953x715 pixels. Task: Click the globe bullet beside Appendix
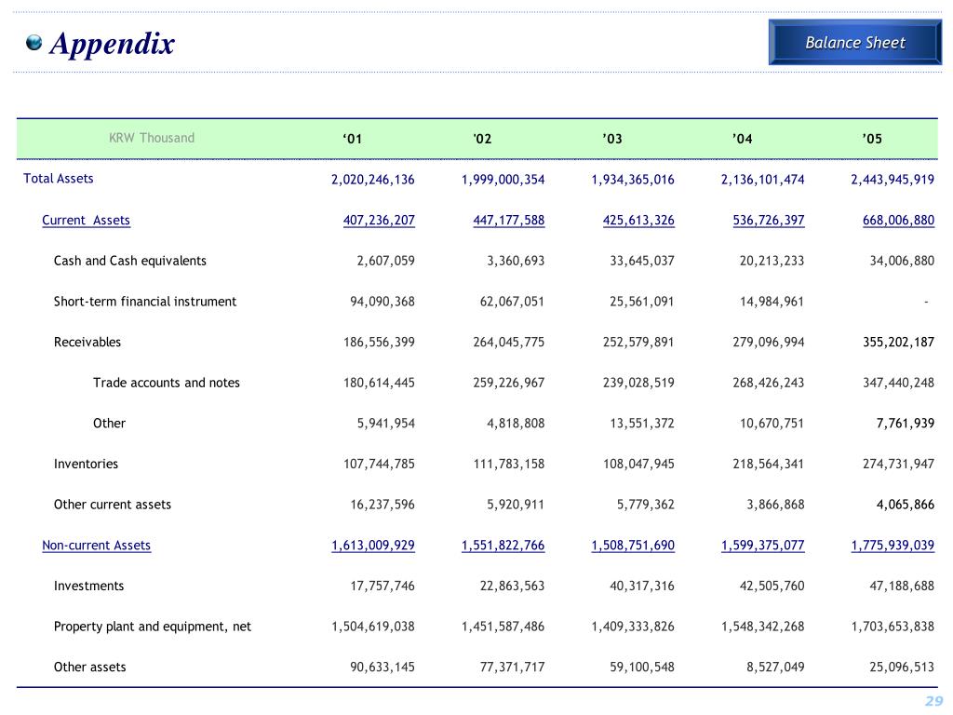[x=34, y=42]
